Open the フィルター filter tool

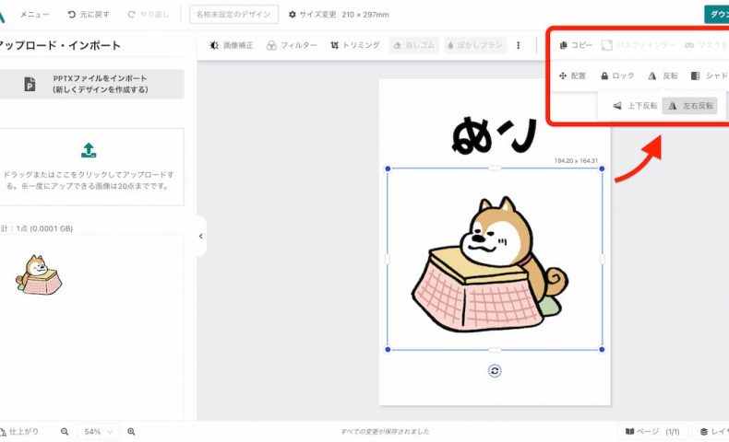[x=292, y=45]
